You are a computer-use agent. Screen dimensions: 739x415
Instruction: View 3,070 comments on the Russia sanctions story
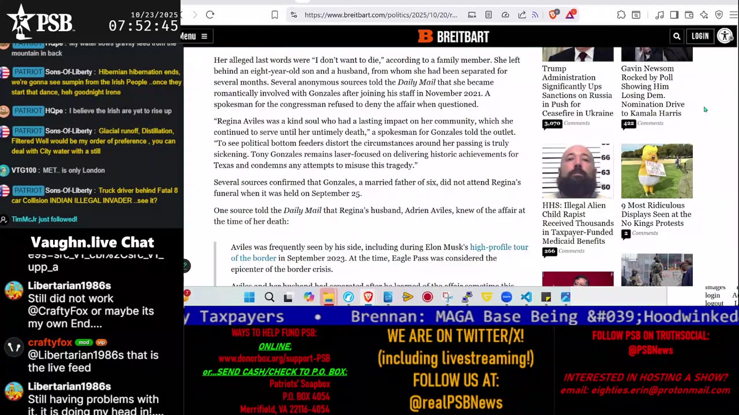point(566,123)
